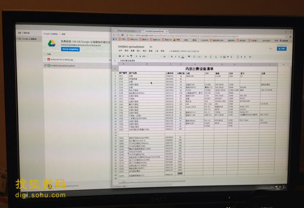Click the blue Share button

[282, 48]
